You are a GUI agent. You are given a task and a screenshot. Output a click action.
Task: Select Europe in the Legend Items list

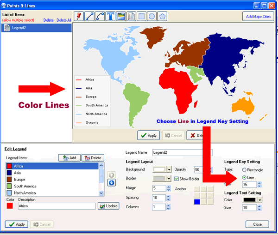52,180
